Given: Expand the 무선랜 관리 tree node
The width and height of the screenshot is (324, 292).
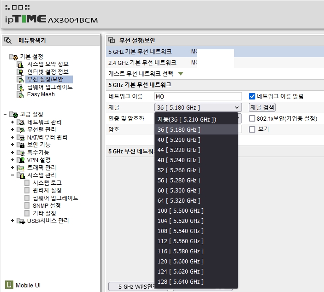Looking at the screenshot, I should point(12,130).
